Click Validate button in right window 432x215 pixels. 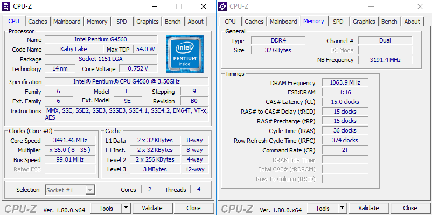click(368, 208)
